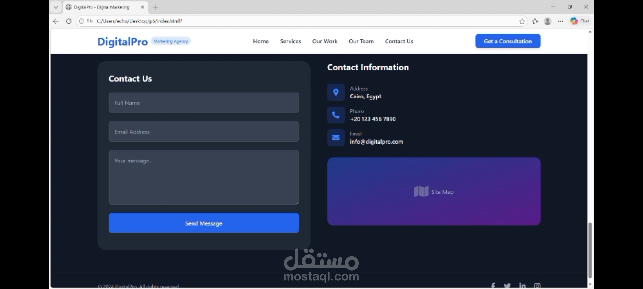Open browser profile avatar icon

click(548, 21)
